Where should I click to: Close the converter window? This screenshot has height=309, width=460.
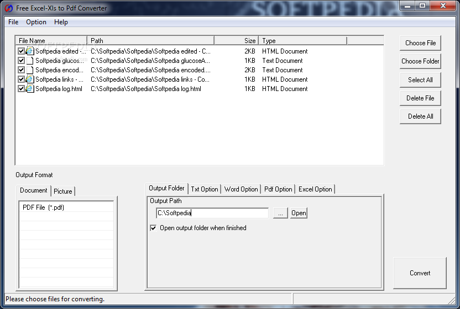pyautogui.click(x=443, y=6)
